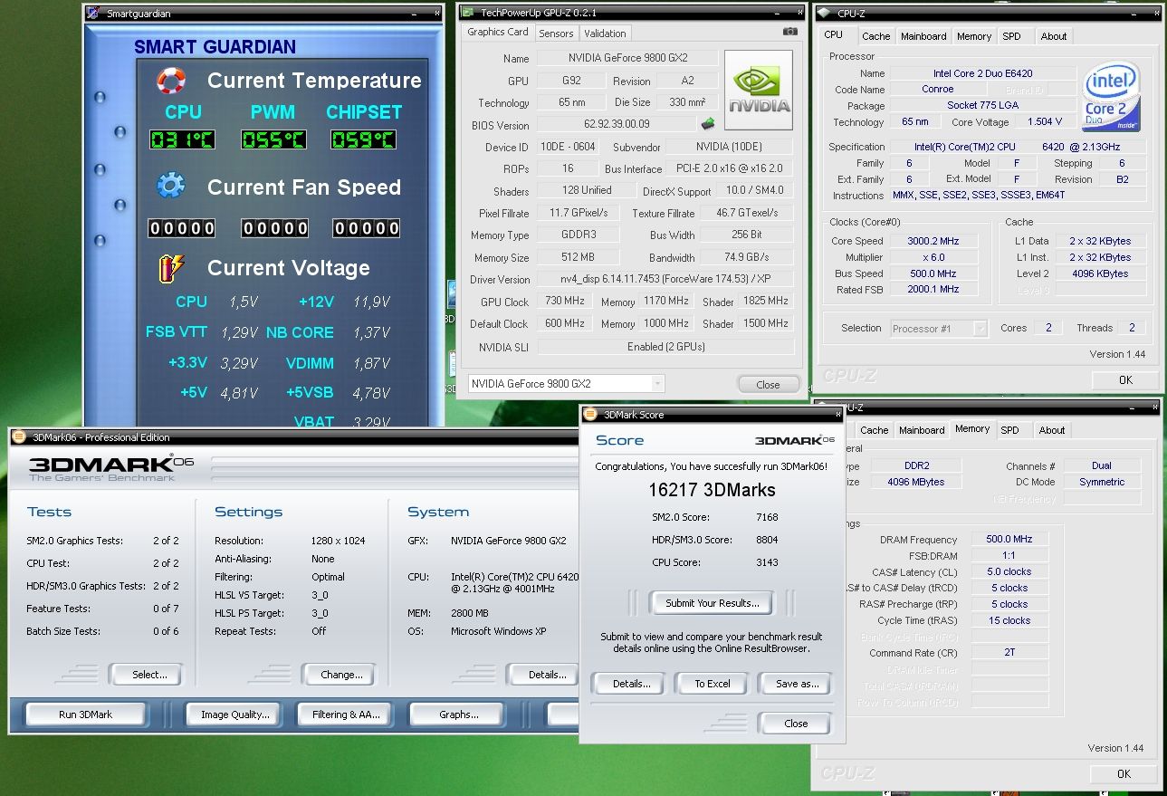Click the To Excel button
Image resolution: width=1167 pixels, height=796 pixels.
point(713,684)
